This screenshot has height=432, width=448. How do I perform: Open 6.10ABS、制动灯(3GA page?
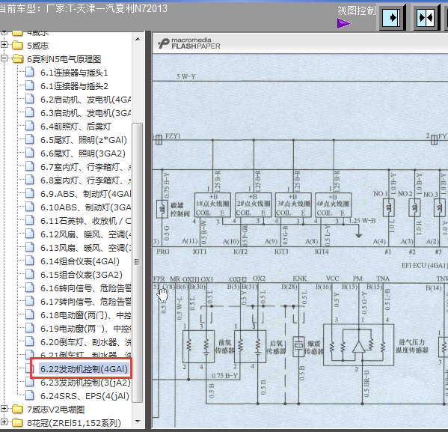(x=85, y=207)
